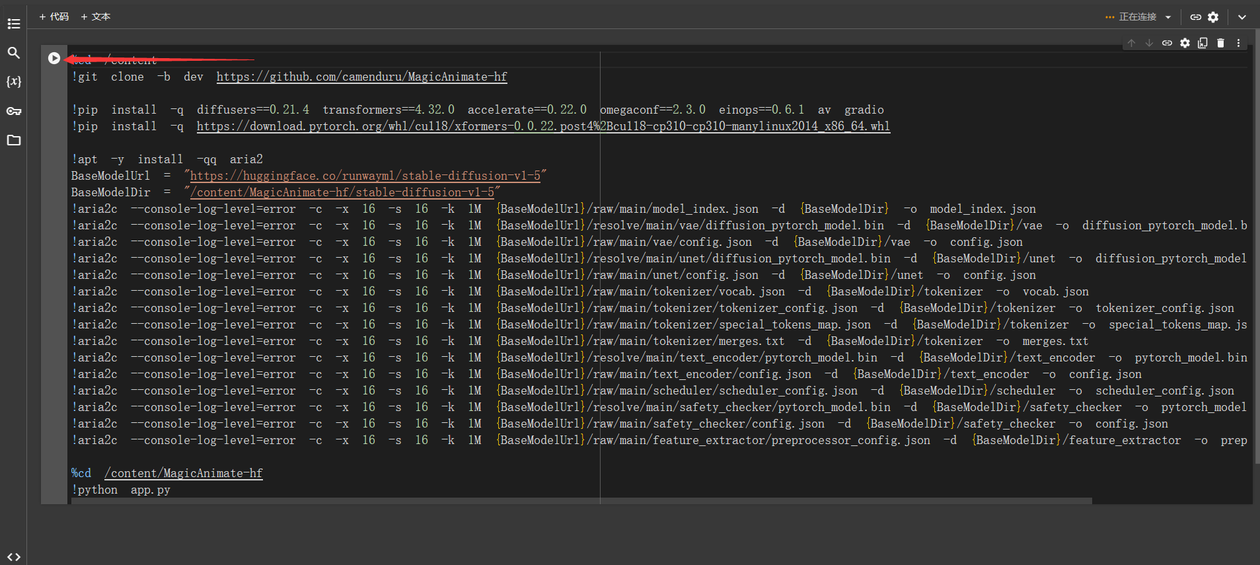The height and width of the screenshot is (565, 1260).
Task: Click '{BaseModelDir}/scheduler' destination text
Action: (977, 391)
